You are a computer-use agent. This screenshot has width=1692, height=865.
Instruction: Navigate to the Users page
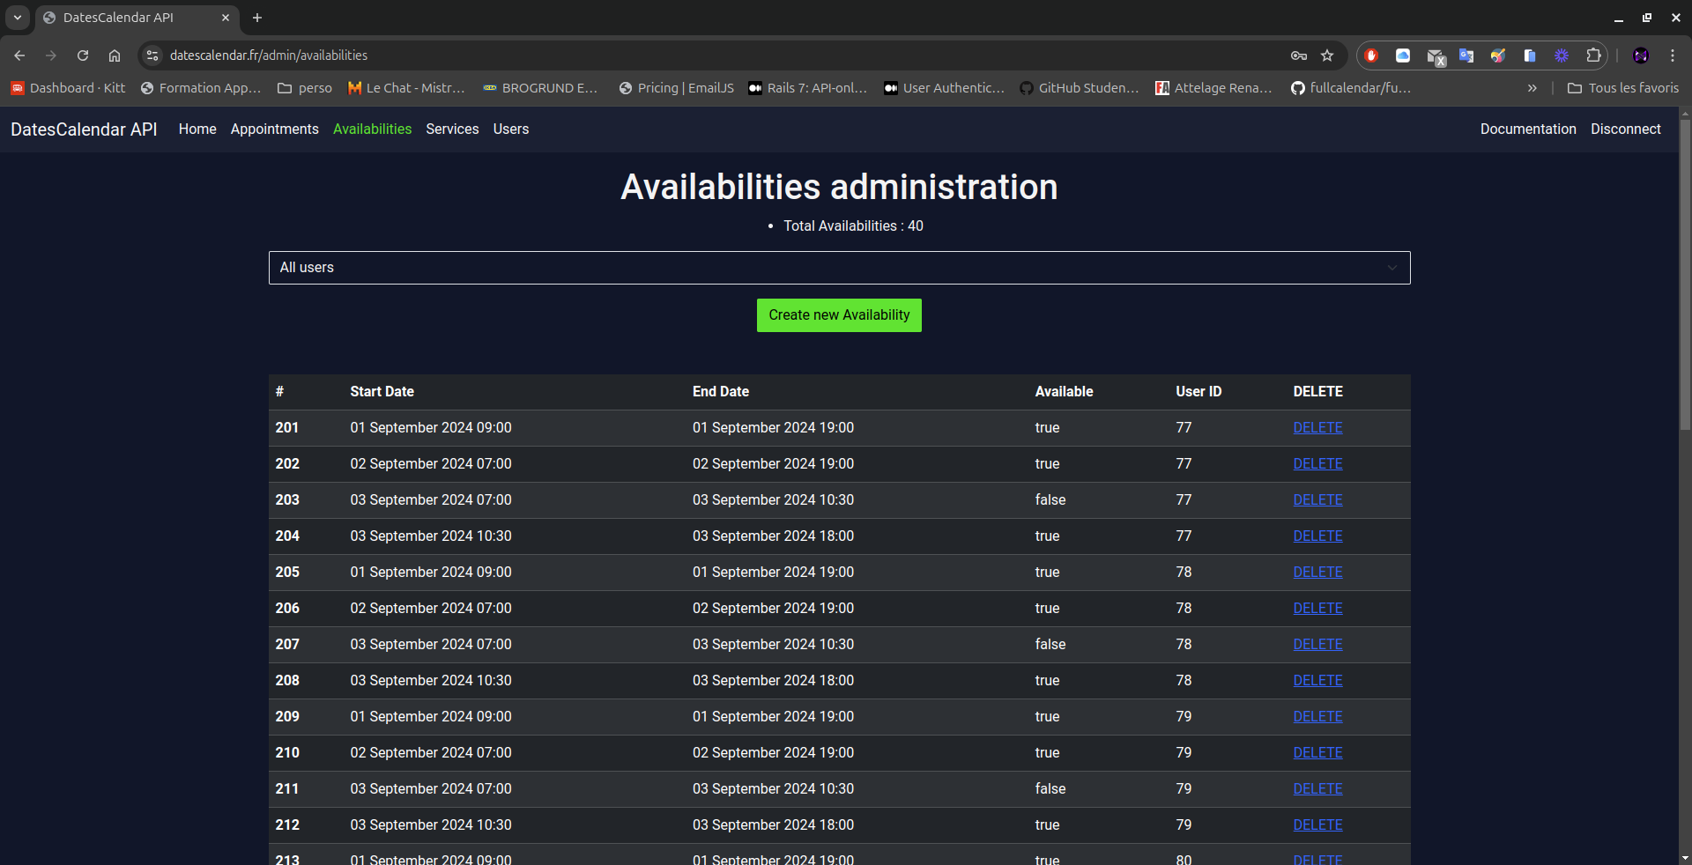tap(510, 129)
